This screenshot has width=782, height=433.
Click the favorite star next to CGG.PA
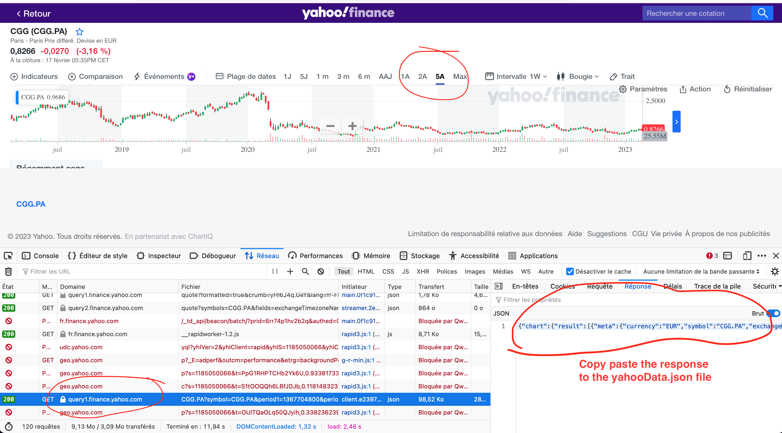click(80, 32)
